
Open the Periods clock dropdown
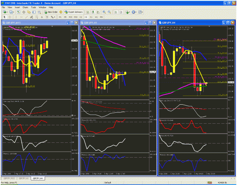134,12
